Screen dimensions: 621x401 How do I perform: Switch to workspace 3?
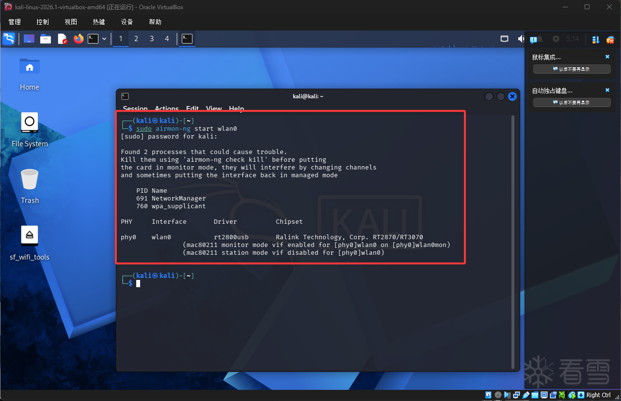[x=152, y=39]
